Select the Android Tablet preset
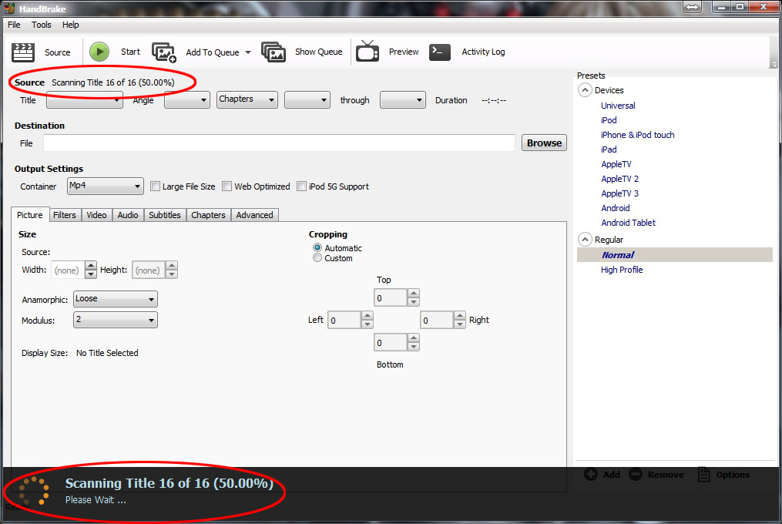This screenshot has height=524, width=782. point(629,223)
